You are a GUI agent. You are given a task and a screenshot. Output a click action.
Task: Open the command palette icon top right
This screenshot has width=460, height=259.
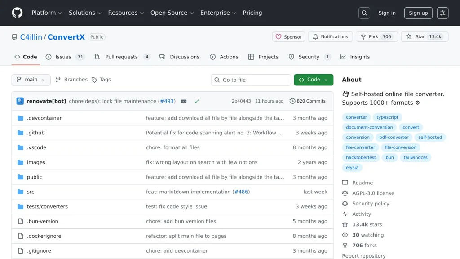click(x=442, y=13)
